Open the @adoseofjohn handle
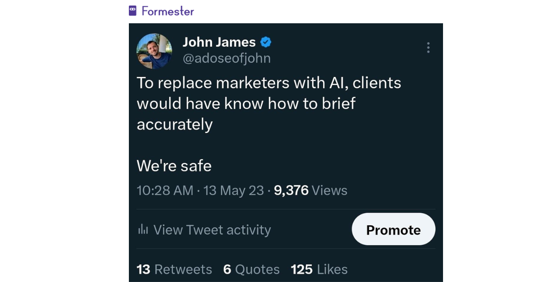Viewport: 537px width, 282px height. click(x=226, y=58)
